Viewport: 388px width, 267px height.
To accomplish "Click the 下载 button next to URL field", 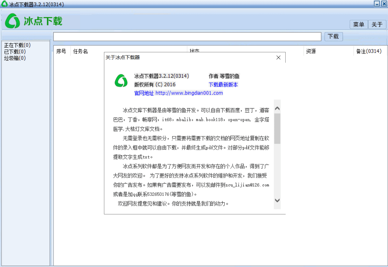I will coord(333,36).
